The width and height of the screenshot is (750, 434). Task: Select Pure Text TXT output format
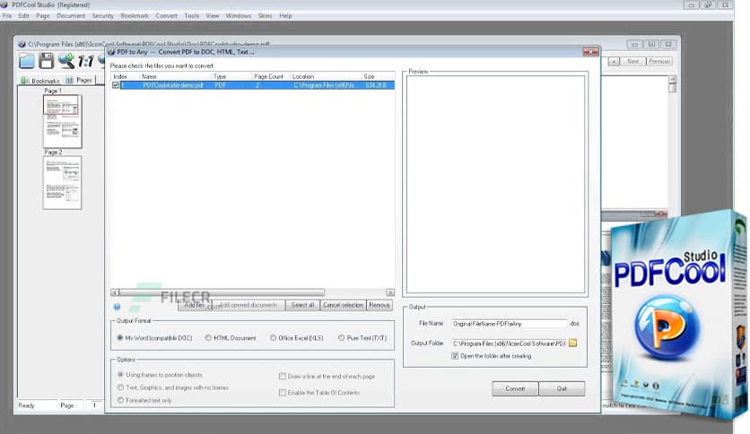click(x=341, y=337)
